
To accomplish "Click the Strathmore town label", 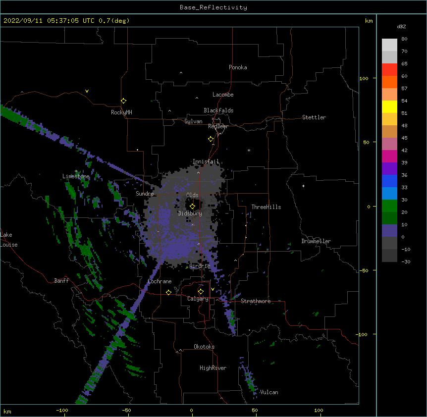I will point(256,301).
